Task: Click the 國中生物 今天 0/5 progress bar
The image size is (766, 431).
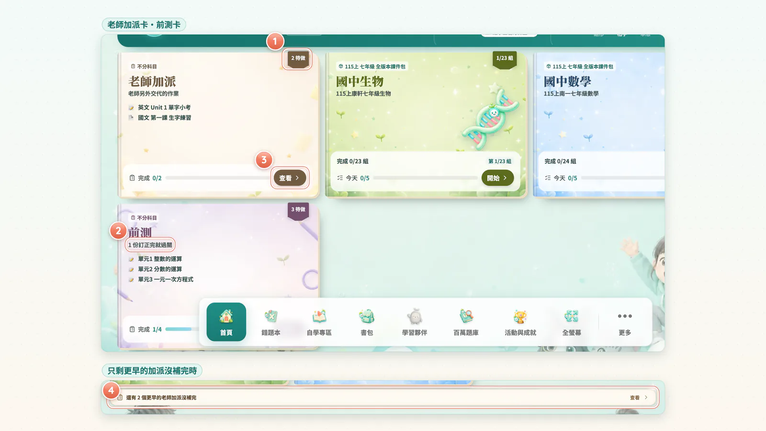Action: tap(426, 178)
